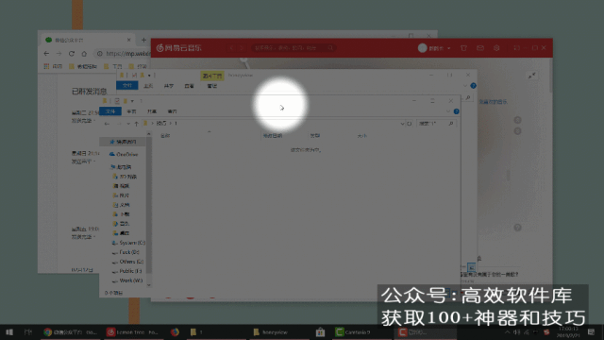Close the WeChat public platform Chrome tab
This screenshot has width=604, height=340.
click(128, 40)
